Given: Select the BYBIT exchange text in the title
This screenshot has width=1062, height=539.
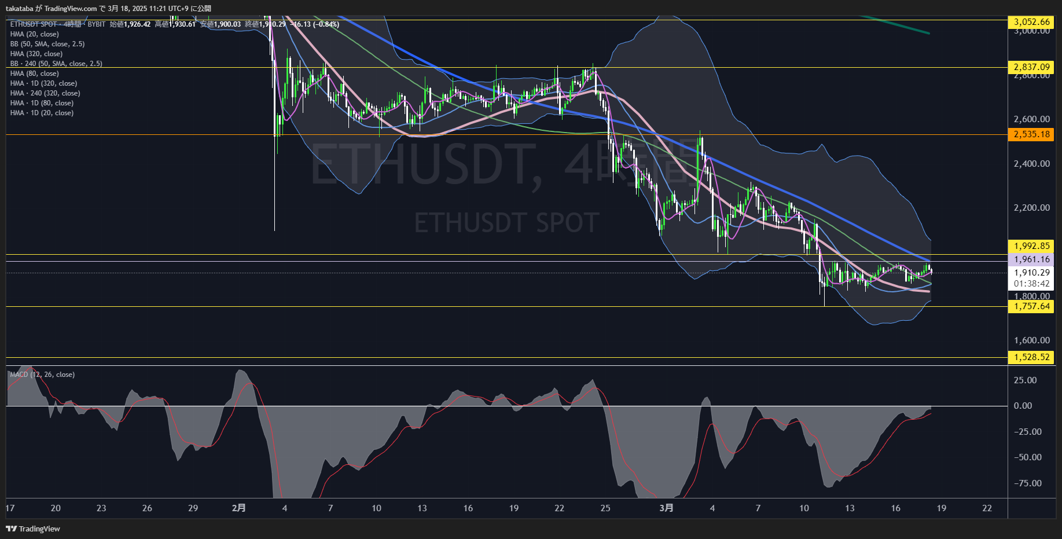Looking at the screenshot, I should 97,24.
